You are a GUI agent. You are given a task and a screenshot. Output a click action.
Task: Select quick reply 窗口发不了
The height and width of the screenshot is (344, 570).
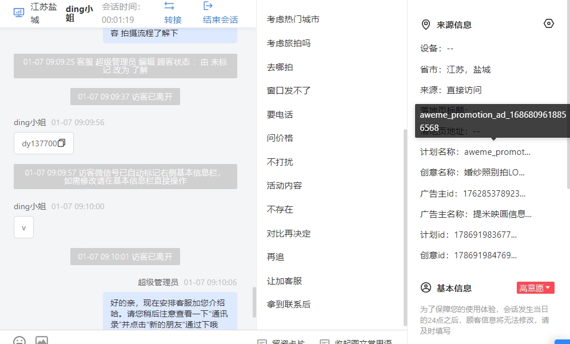click(289, 90)
